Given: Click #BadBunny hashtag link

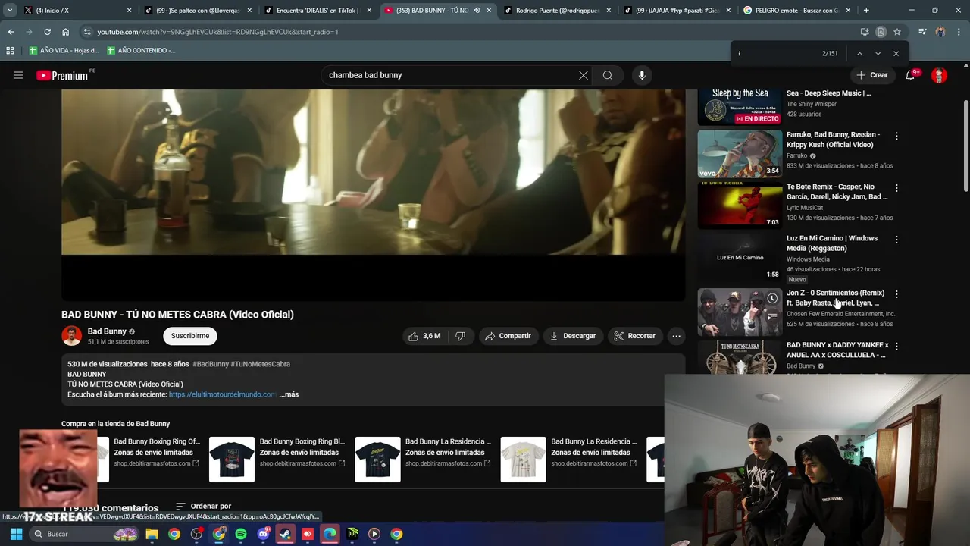Looking at the screenshot, I should [211, 364].
